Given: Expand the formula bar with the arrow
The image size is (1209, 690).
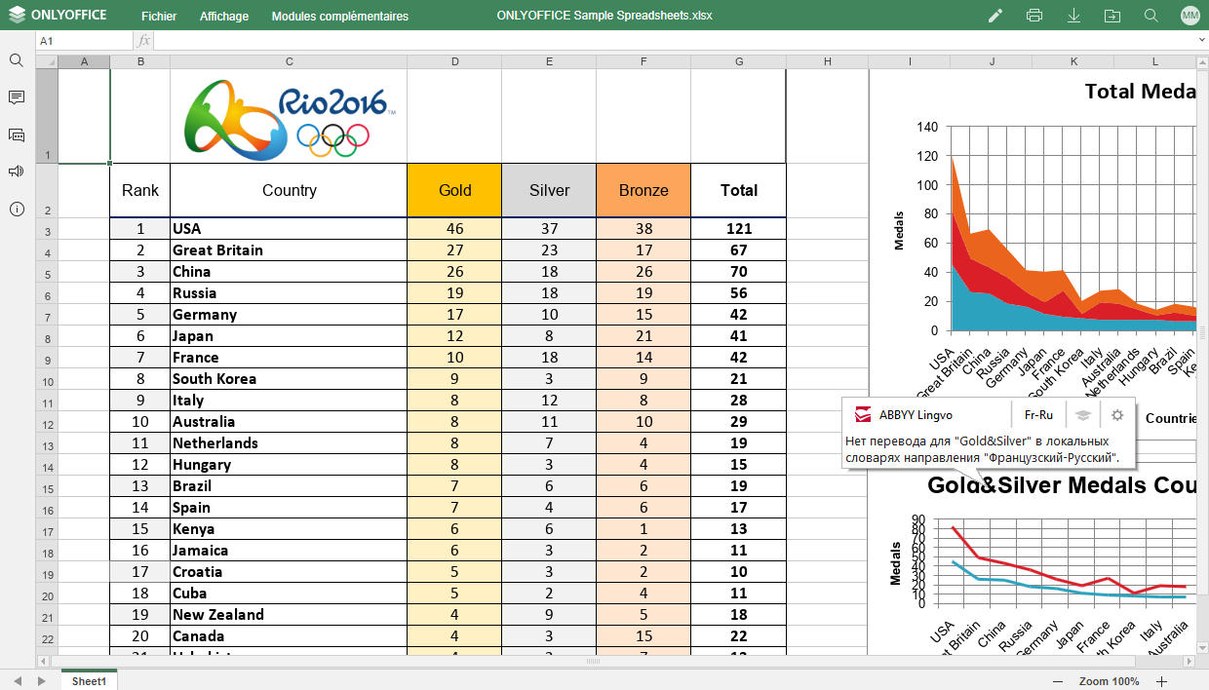Looking at the screenshot, I should pos(1201,41).
